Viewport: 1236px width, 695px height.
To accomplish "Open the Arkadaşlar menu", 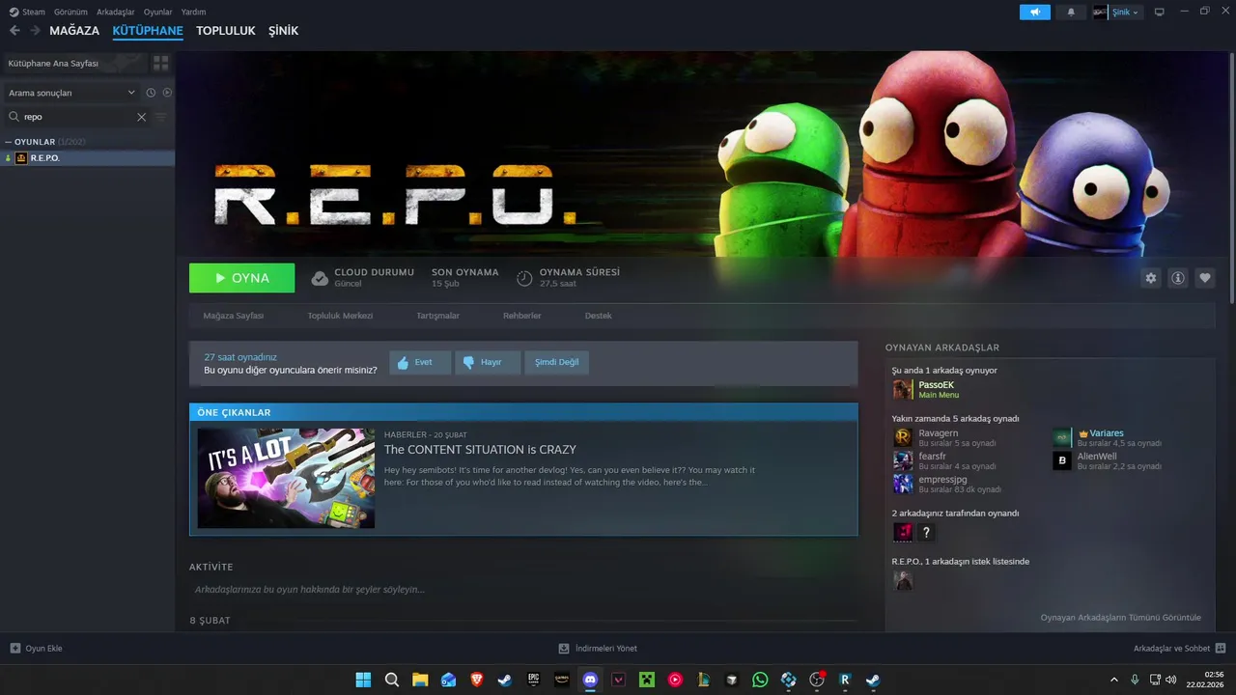I will tap(116, 12).
